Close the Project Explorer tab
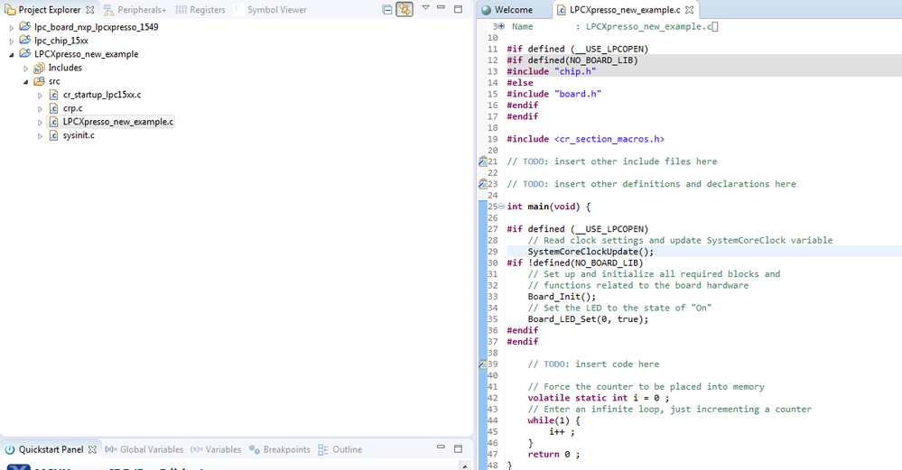The width and height of the screenshot is (902, 470). [x=90, y=10]
